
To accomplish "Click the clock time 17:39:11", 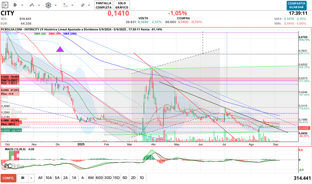I will (x=298, y=13).
